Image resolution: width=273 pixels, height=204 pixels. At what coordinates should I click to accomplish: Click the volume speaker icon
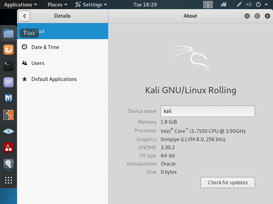pos(249,4)
